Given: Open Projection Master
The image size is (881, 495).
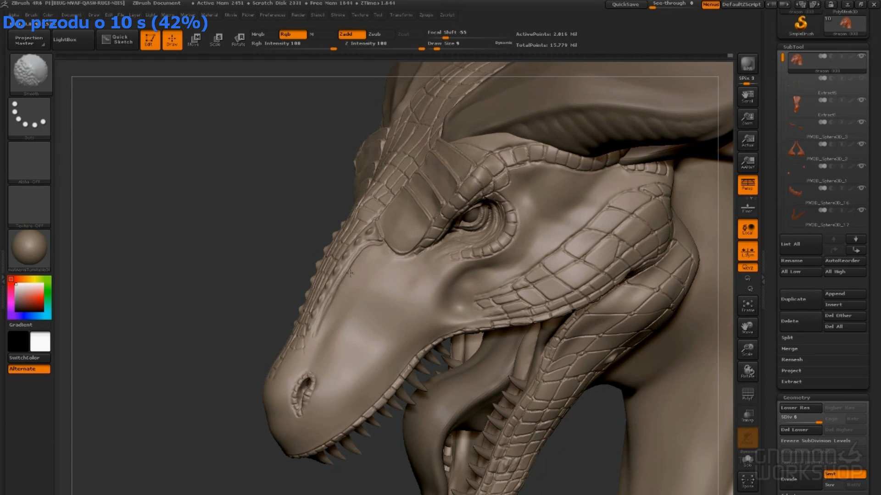Looking at the screenshot, I should (x=28, y=40).
